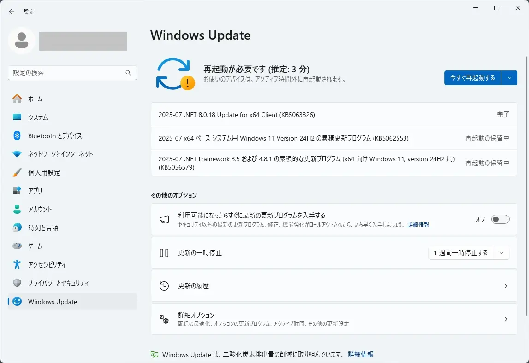This screenshot has height=363, width=529.
Task: Click 今すぐ再起動する button
Action: click(472, 78)
